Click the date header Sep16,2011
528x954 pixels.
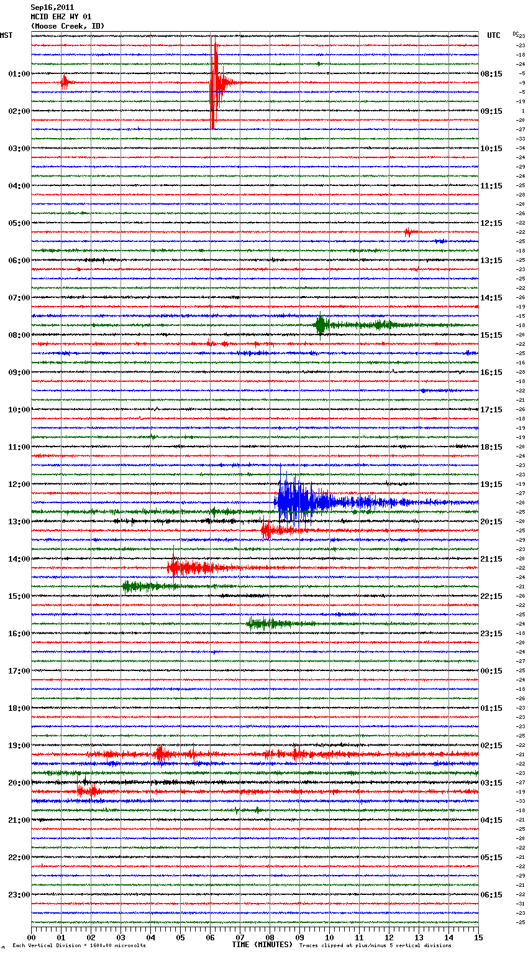point(52,7)
